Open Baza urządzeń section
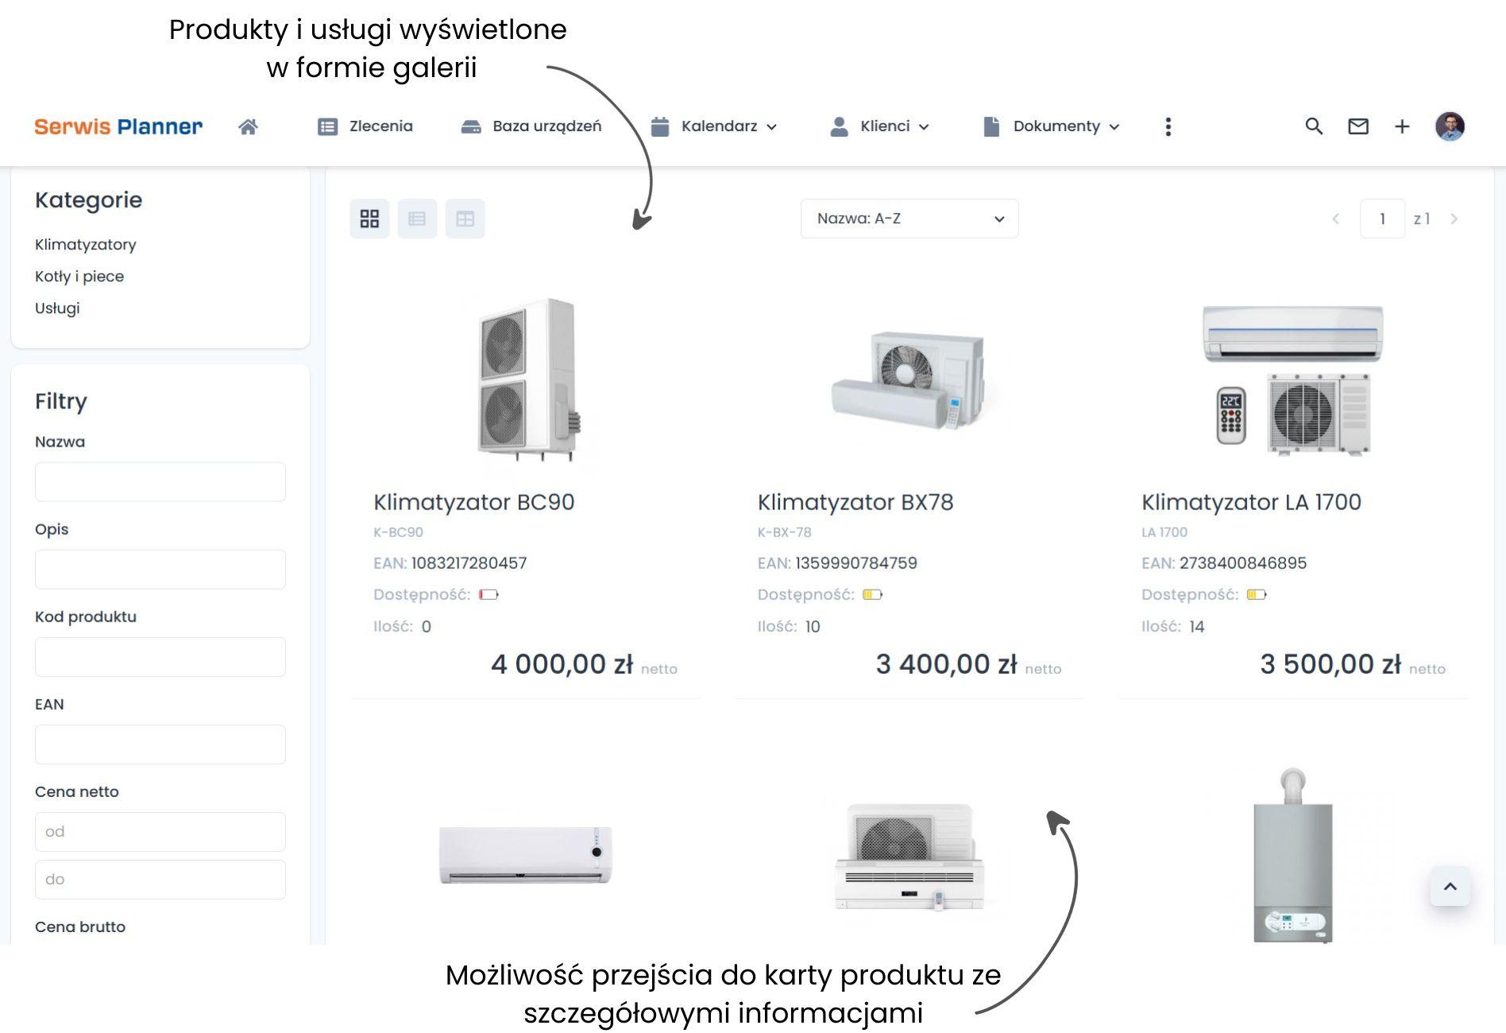The height and width of the screenshot is (1033, 1506). tap(531, 126)
